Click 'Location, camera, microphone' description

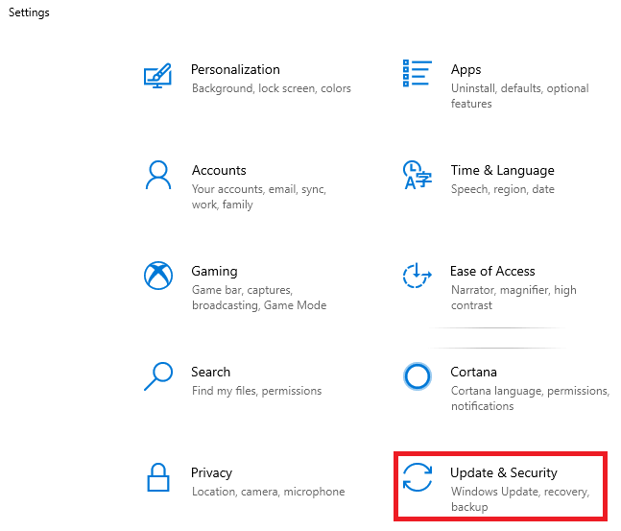click(268, 492)
